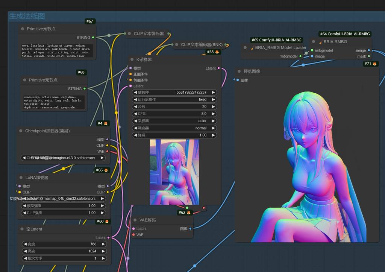Screen dimensions: 385x272
Task: Open the animagine-xl-3.0 checkpoint selector
Action: pyautogui.click(x=63, y=158)
